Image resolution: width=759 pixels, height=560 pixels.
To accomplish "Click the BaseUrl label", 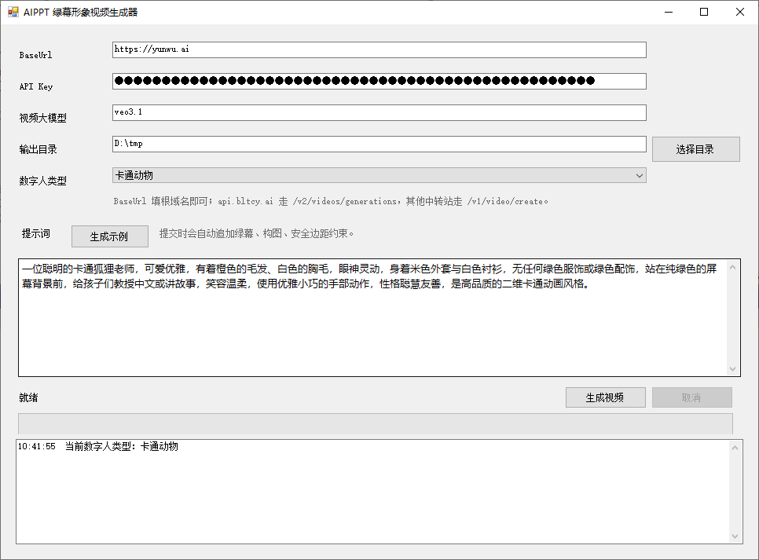I will 35,55.
